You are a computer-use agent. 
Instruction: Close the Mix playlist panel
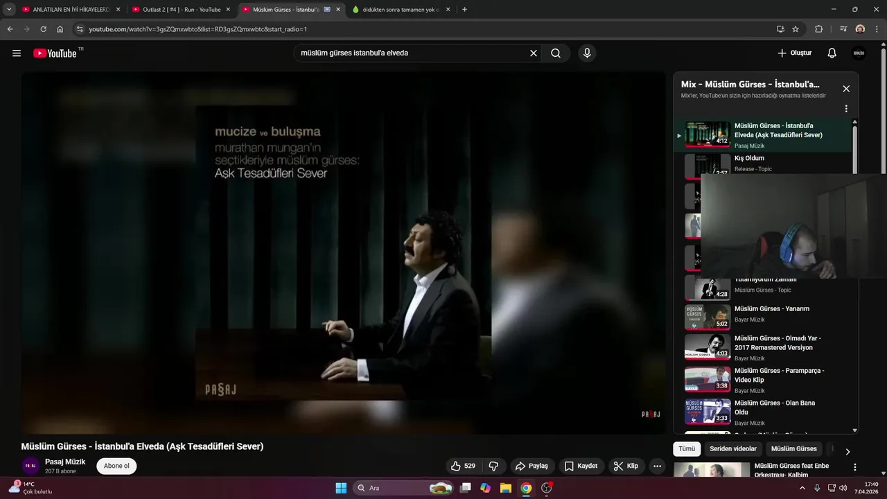[846, 89]
